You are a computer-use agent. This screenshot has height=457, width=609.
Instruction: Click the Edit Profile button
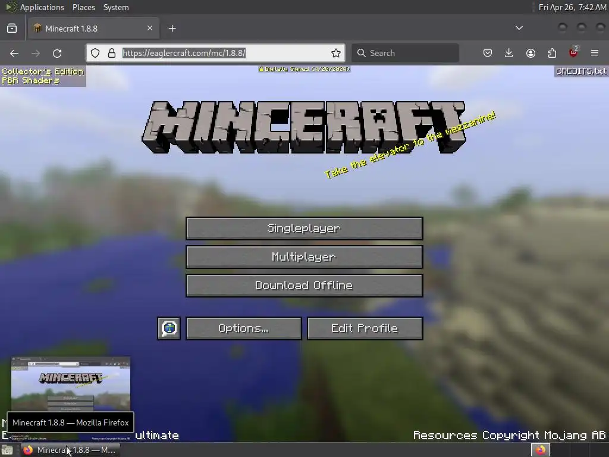click(x=365, y=328)
